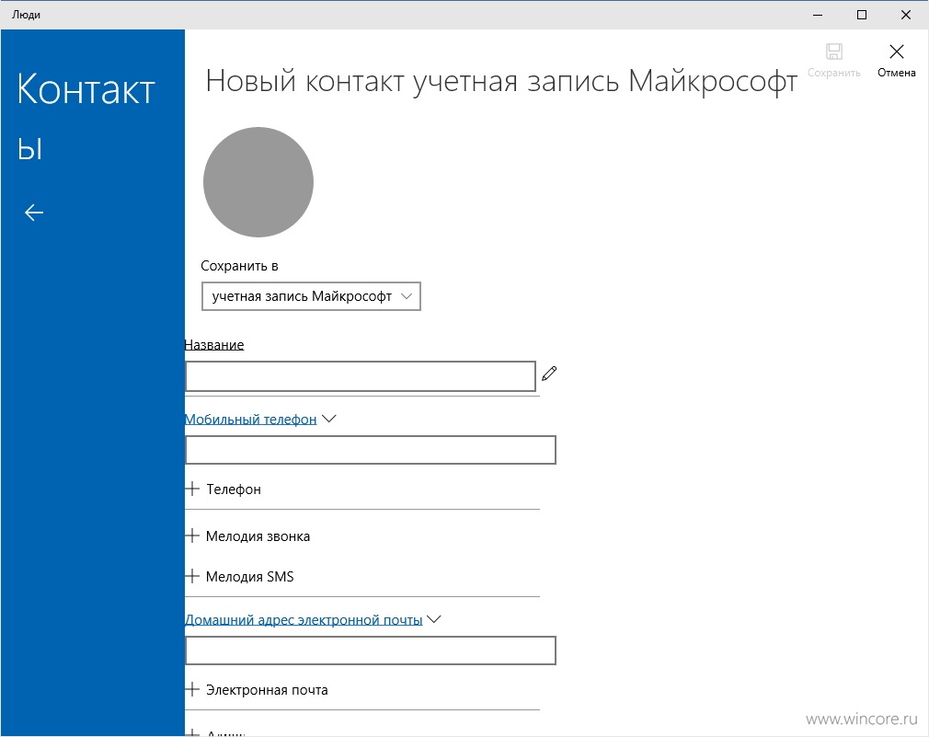Screen dimensions: 929x737
Task: Focus the mobile phone number input field
Action: 371,450
